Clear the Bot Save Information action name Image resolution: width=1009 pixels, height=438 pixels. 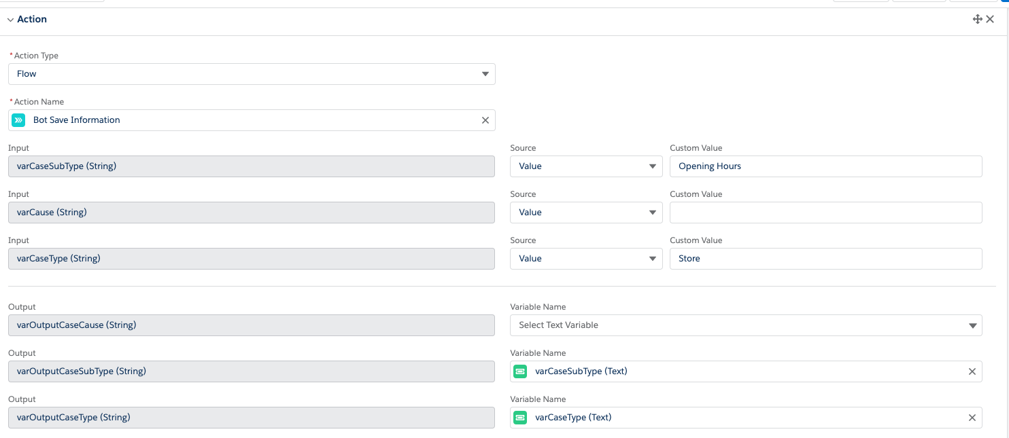coord(485,120)
